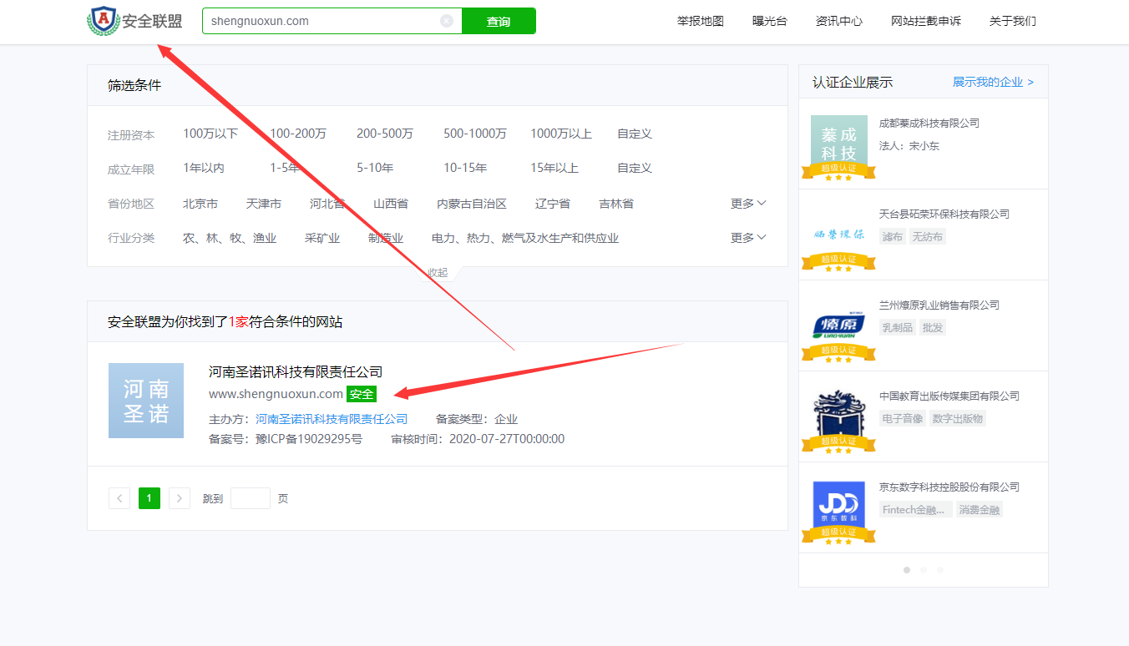Click the 数字出版物 tag
The height and width of the screenshot is (646, 1129).
(x=958, y=419)
